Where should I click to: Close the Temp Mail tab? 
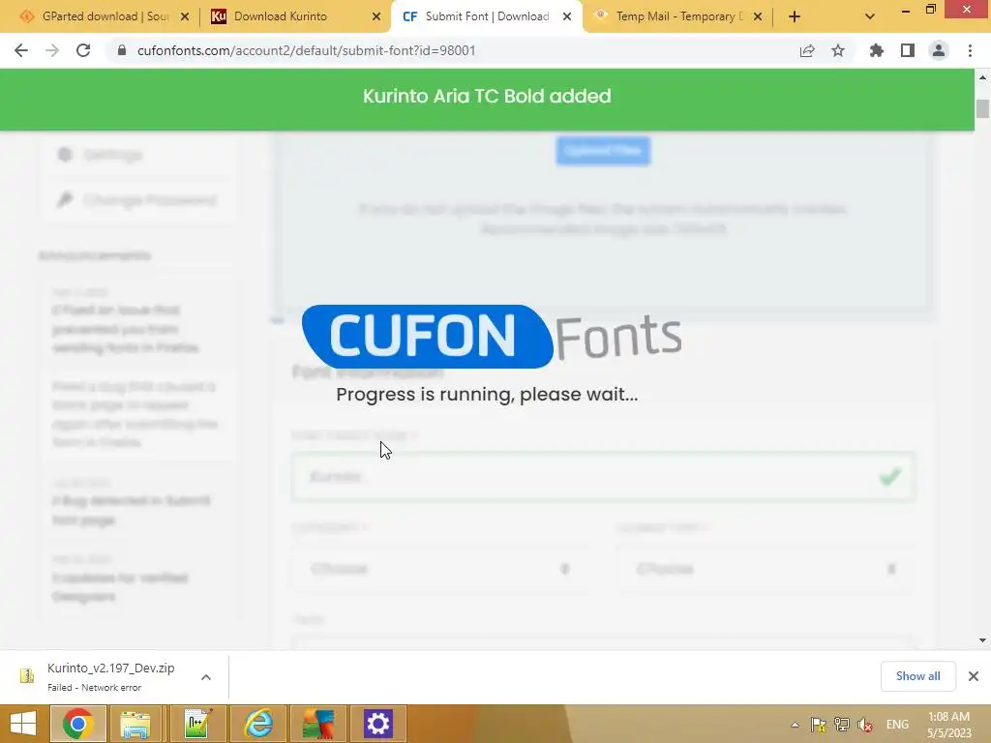(x=758, y=17)
